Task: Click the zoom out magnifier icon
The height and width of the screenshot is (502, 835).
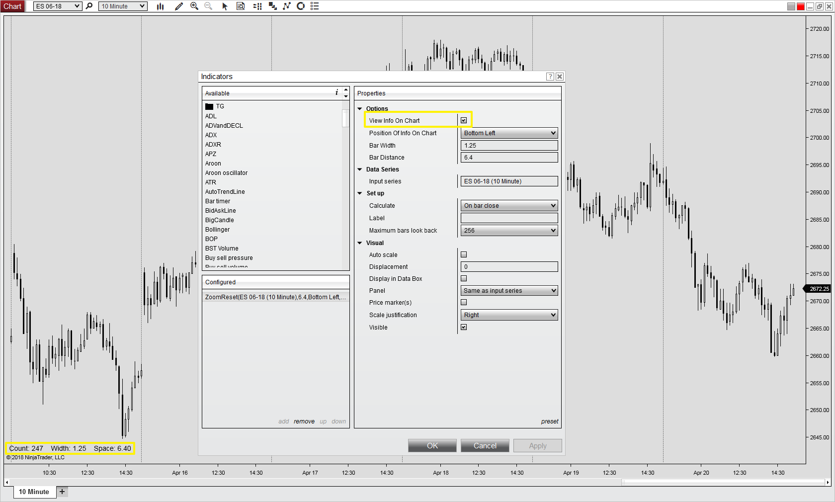Action: [x=208, y=6]
